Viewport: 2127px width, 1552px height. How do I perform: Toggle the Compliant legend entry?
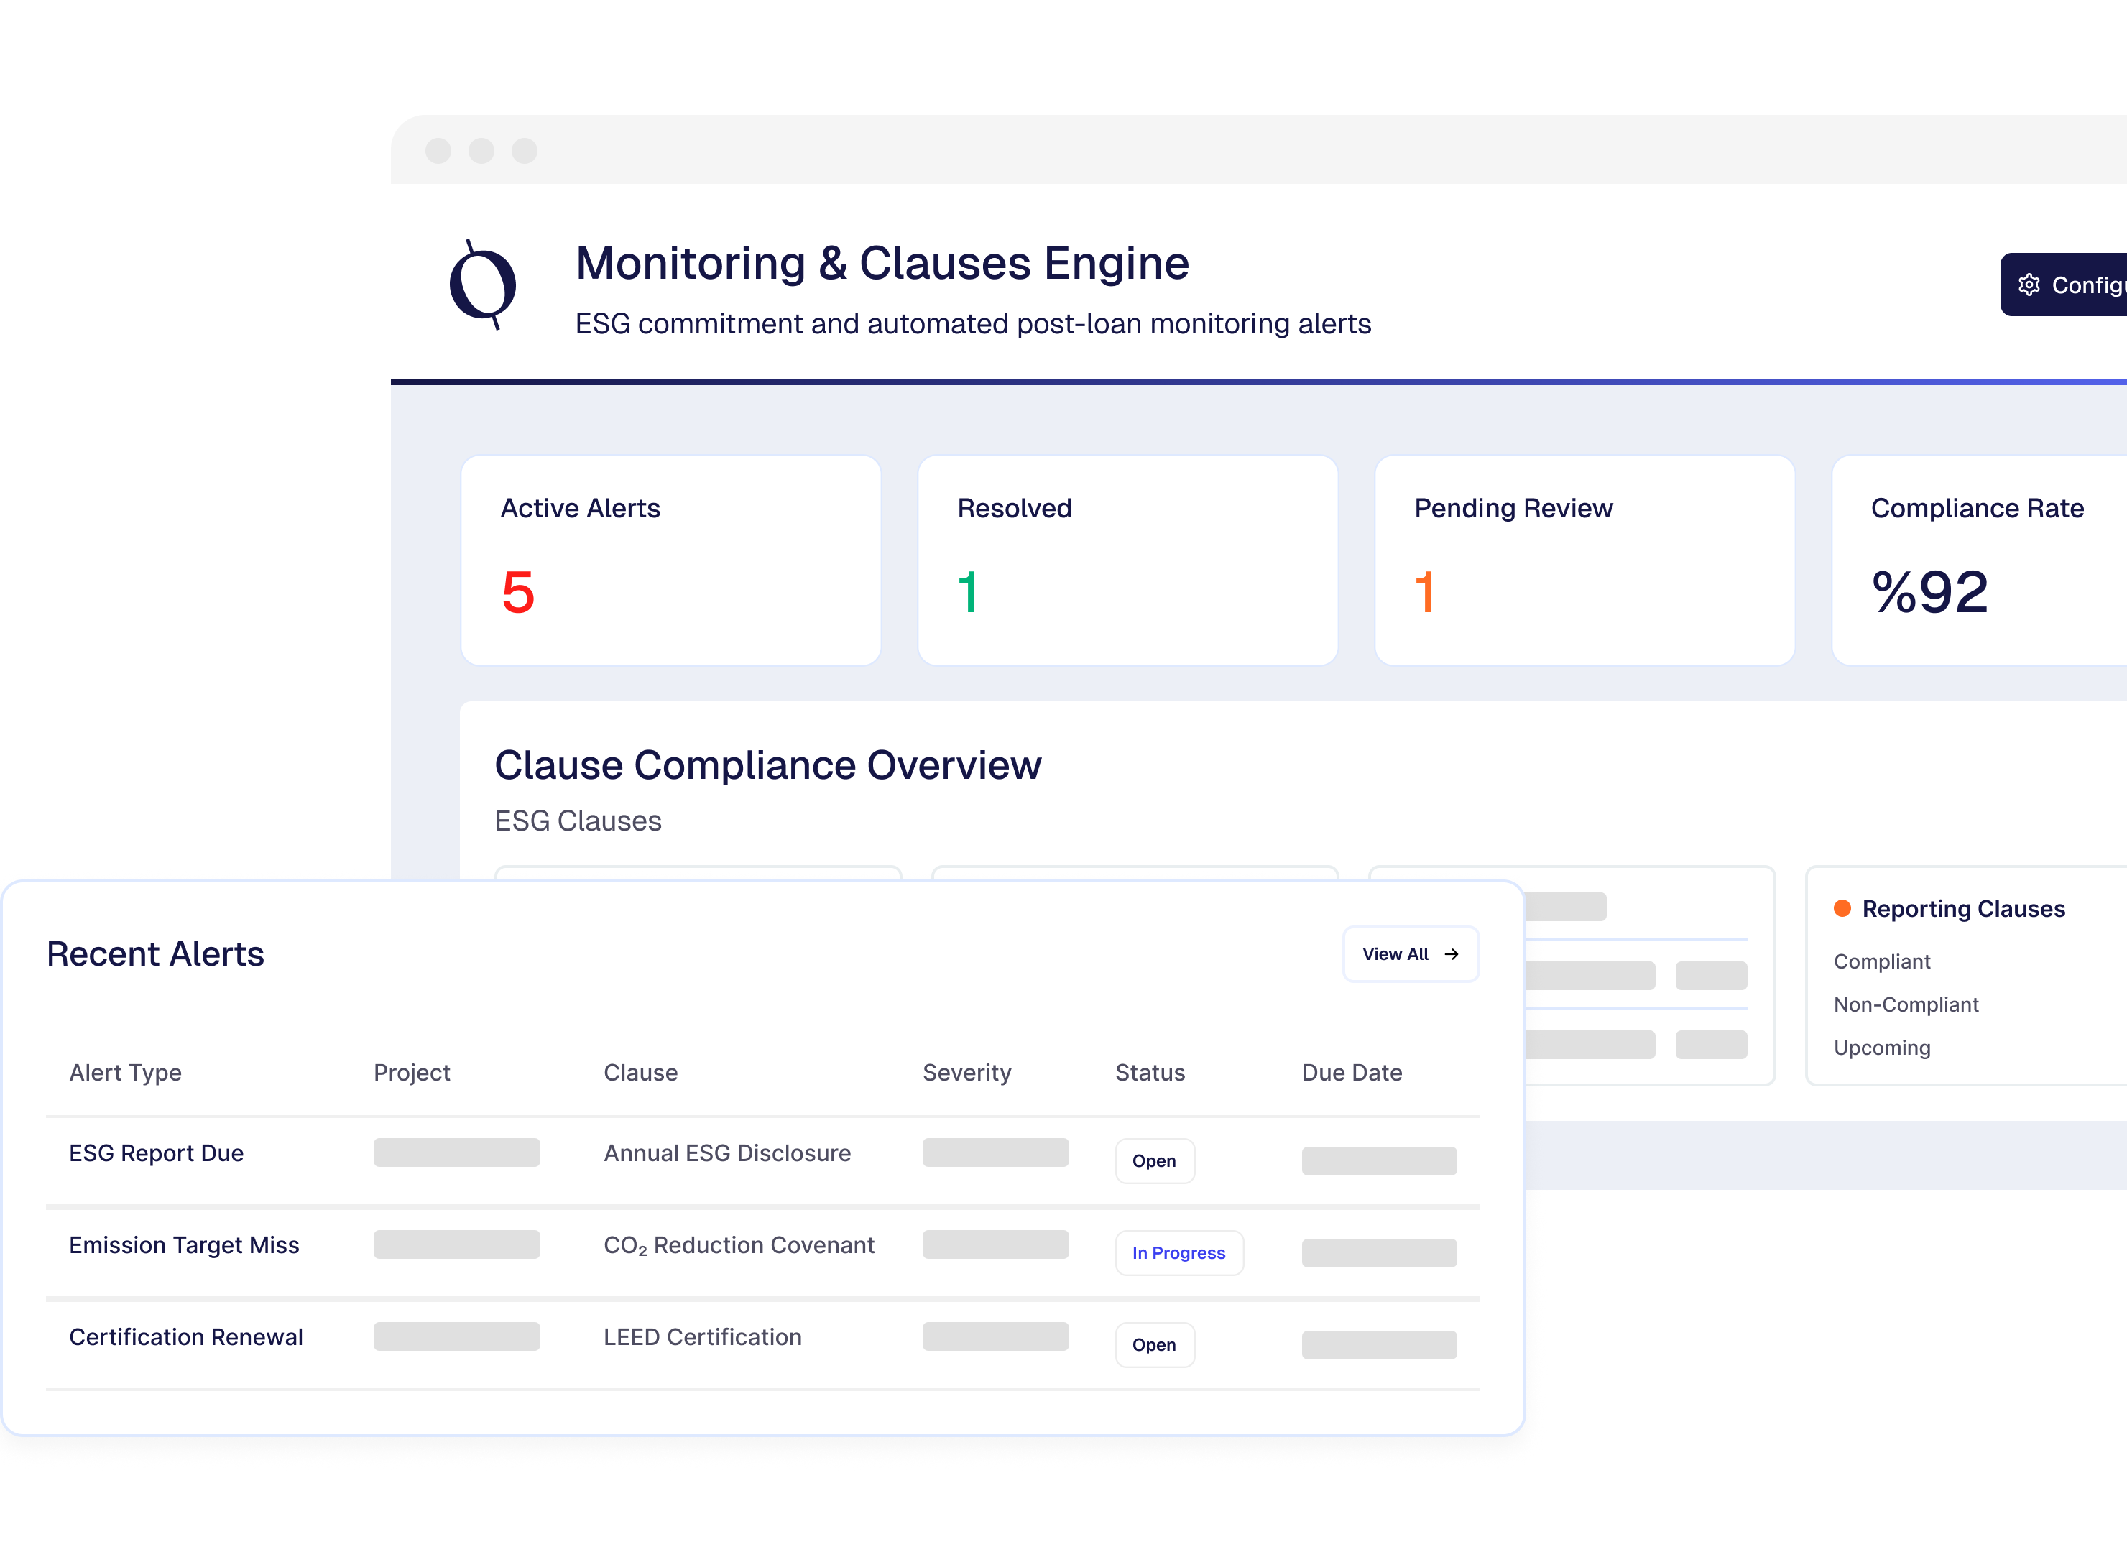(1882, 960)
